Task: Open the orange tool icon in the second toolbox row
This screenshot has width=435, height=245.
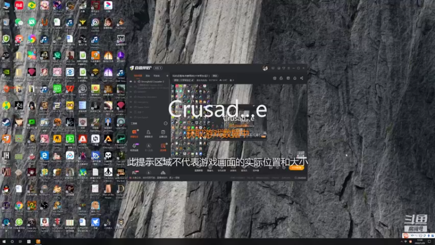Action: click(163, 146)
